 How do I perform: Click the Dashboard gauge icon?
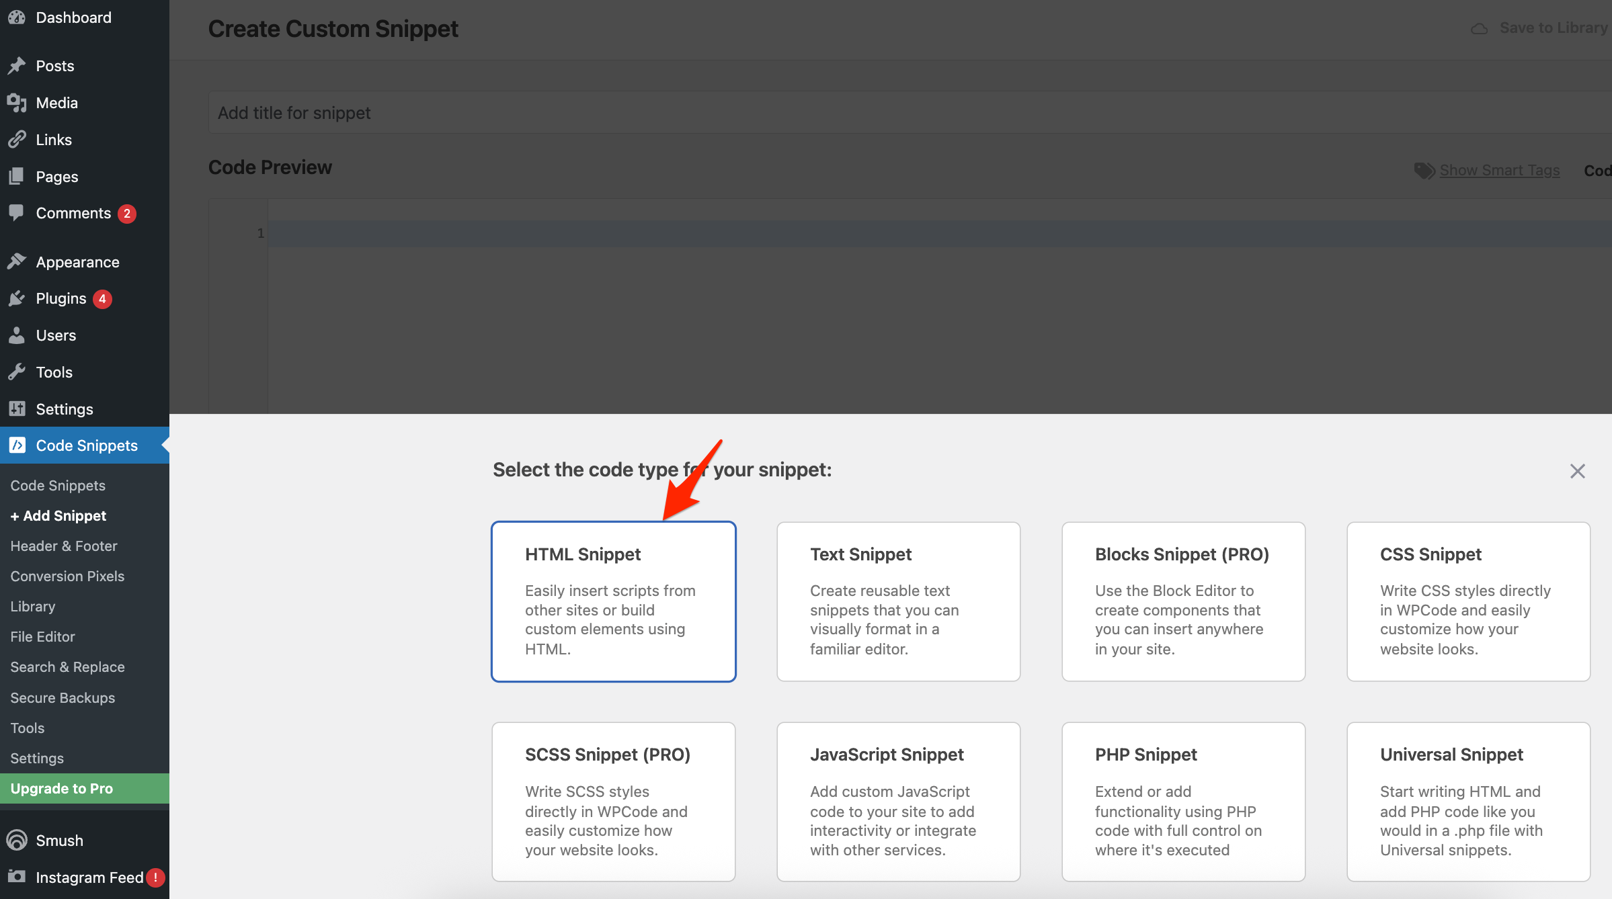tap(17, 17)
